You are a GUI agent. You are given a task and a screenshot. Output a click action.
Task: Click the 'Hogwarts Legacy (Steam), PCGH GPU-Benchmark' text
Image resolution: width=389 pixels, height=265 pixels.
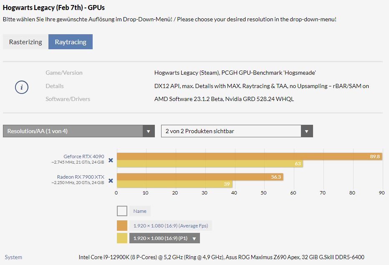[235, 73]
